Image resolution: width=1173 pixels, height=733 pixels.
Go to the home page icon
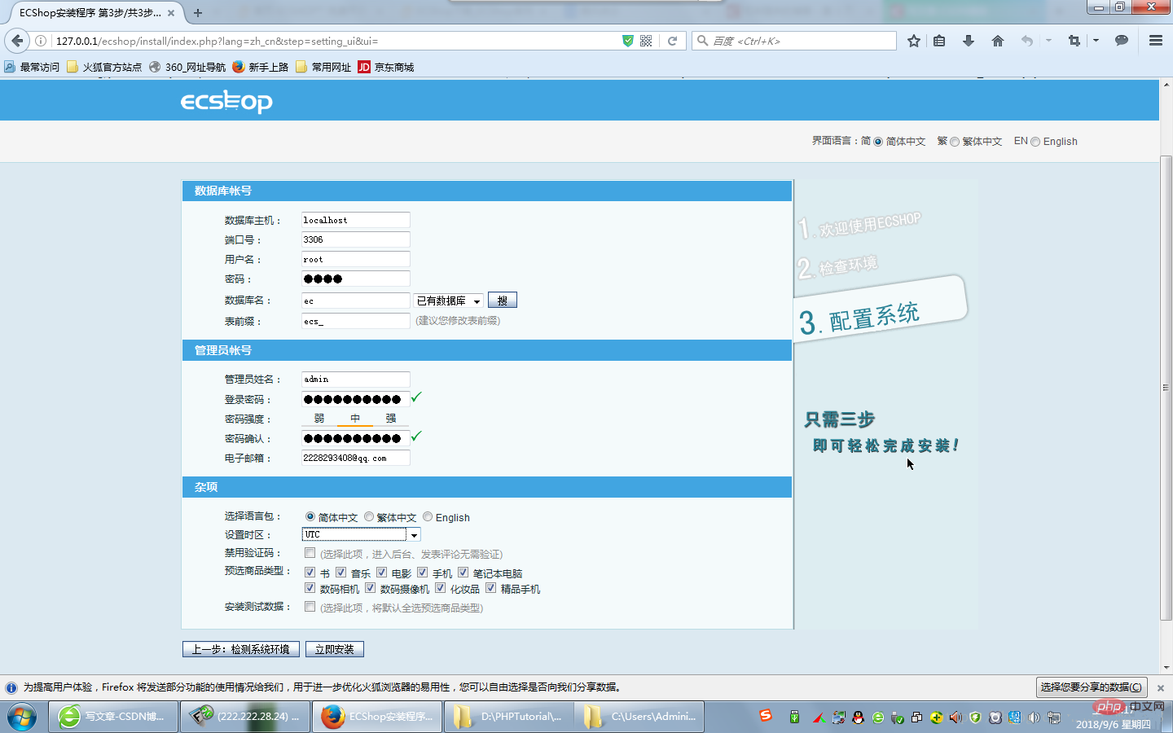(998, 41)
